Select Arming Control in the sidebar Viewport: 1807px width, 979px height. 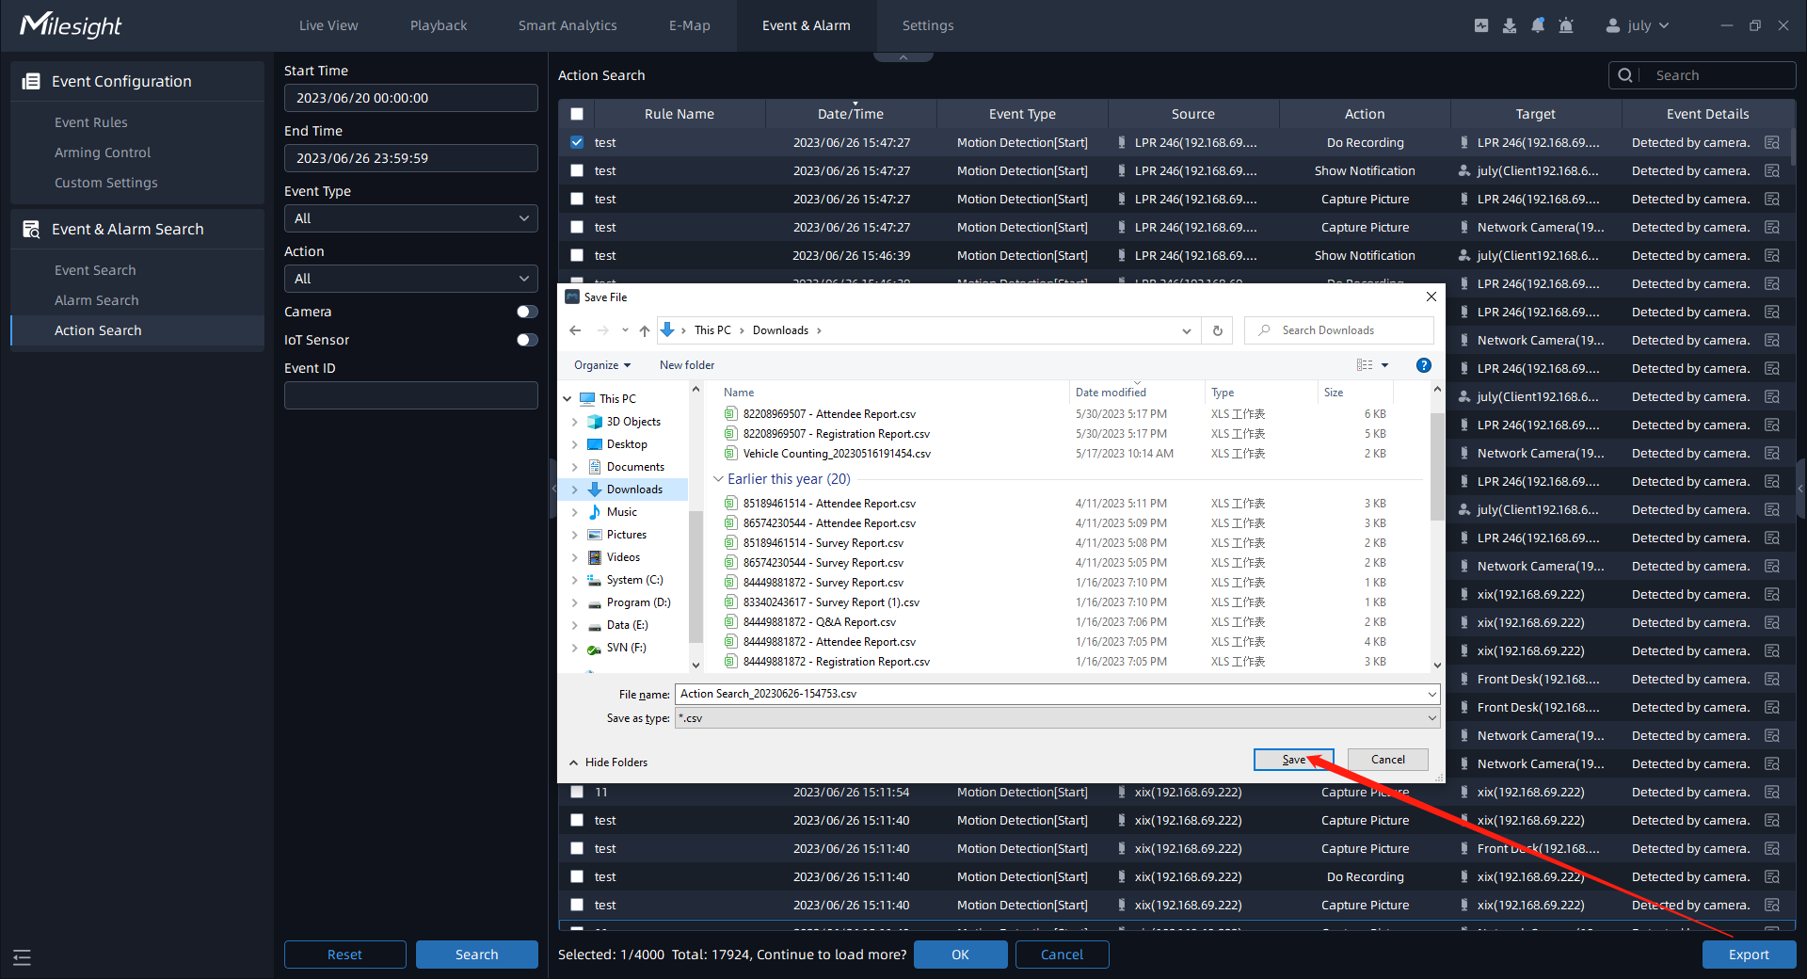click(x=103, y=152)
